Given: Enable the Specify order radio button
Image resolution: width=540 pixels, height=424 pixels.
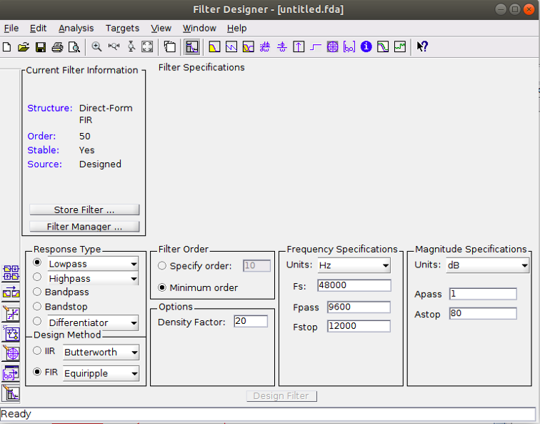Looking at the screenshot, I should [162, 266].
